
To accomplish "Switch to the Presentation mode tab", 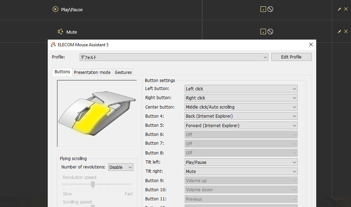I will pos(92,73).
